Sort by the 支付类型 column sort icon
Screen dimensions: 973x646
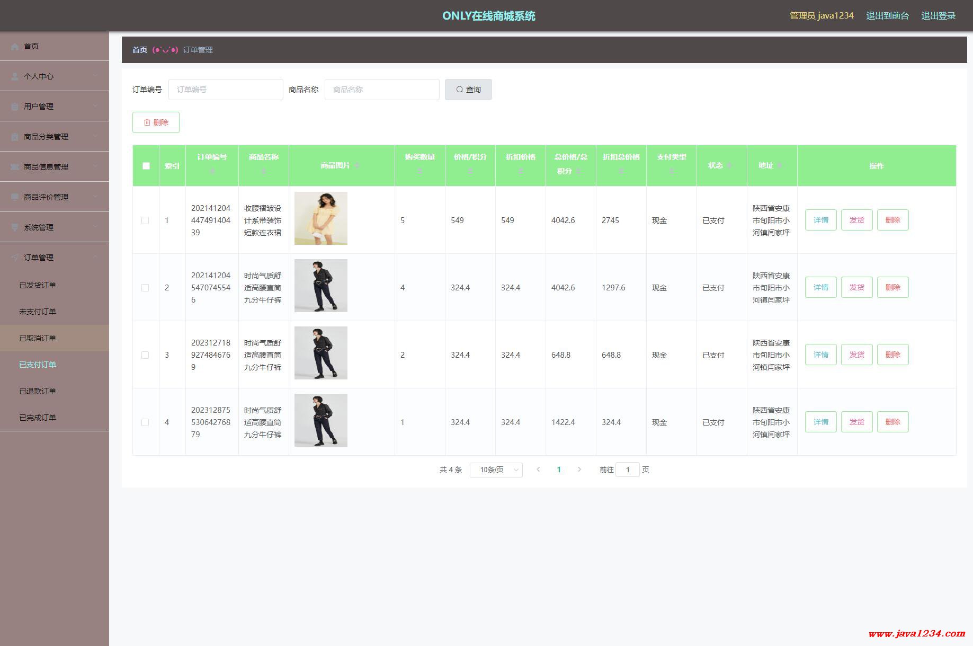coord(671,171)
